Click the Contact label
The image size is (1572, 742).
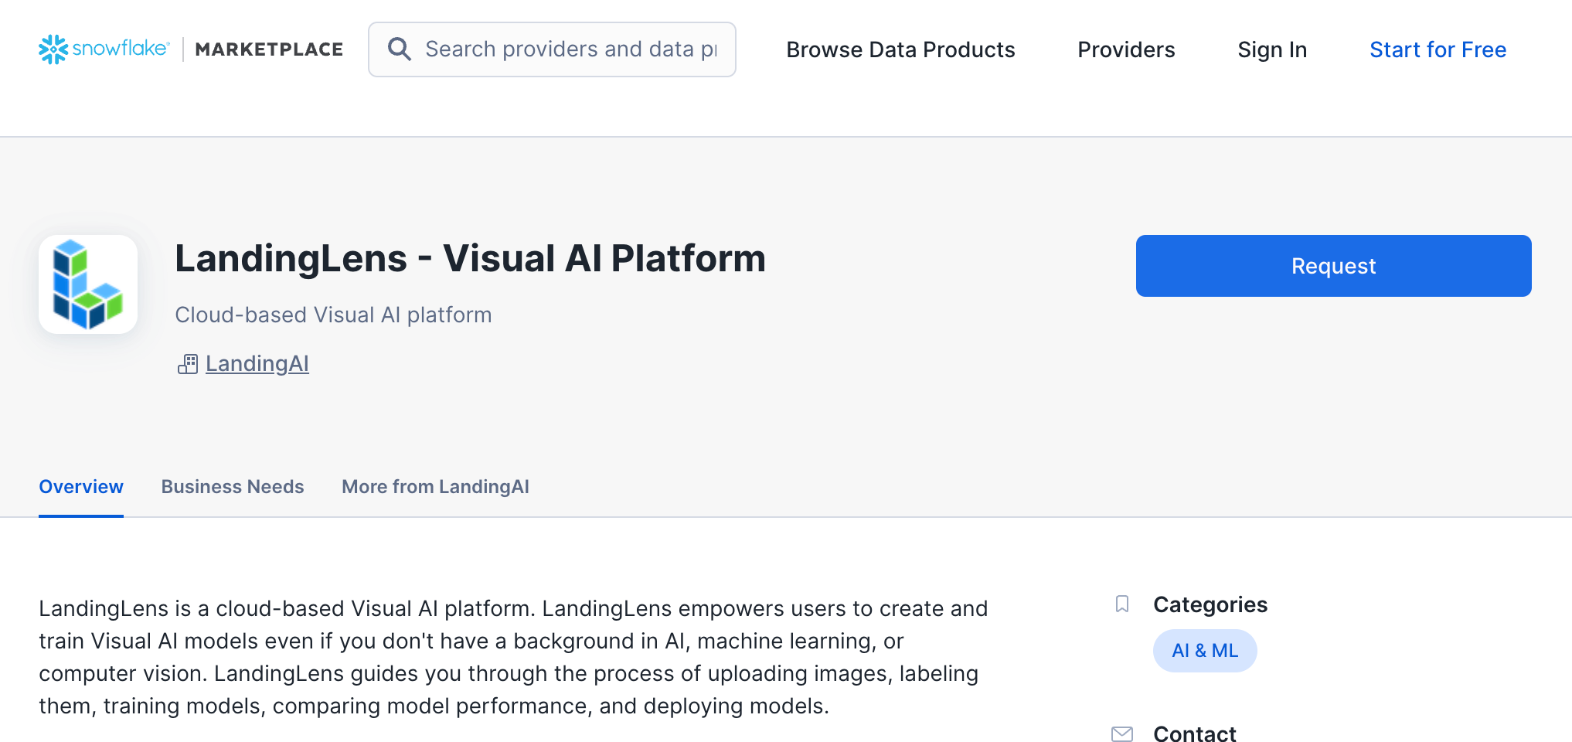point(1195,733)
